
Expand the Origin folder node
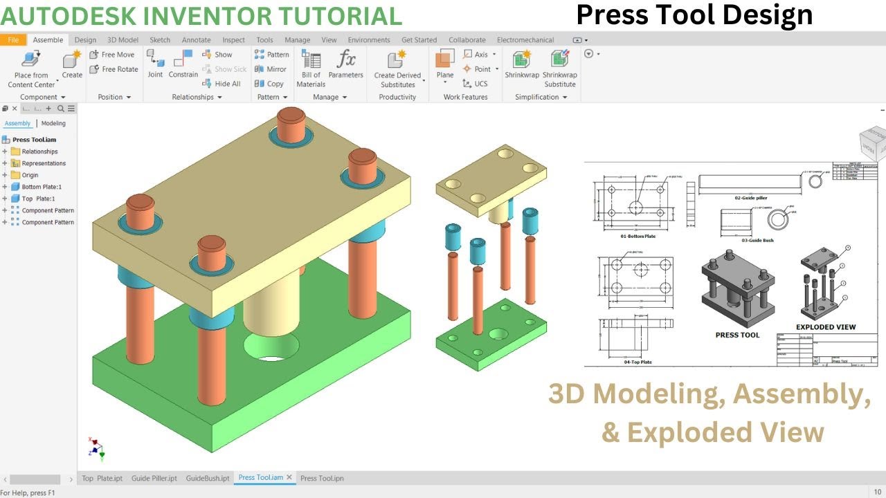tap(5, 175)
